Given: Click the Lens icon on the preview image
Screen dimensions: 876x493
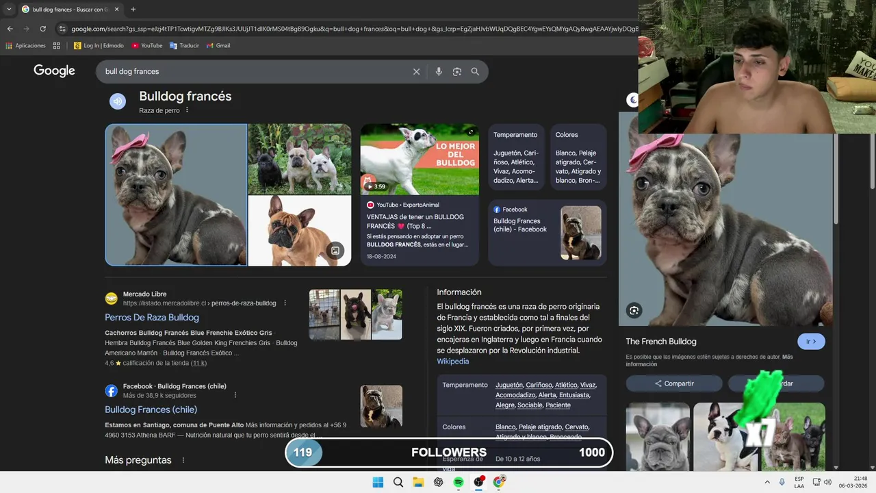Looking at the screenshot, I should pos(634,311).
